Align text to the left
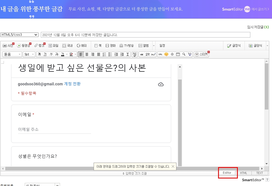272x186 pixels. (x=81, y=54)
